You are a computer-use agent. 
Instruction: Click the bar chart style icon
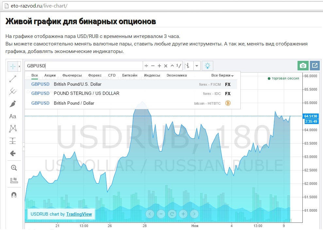[x=187, y=66]
